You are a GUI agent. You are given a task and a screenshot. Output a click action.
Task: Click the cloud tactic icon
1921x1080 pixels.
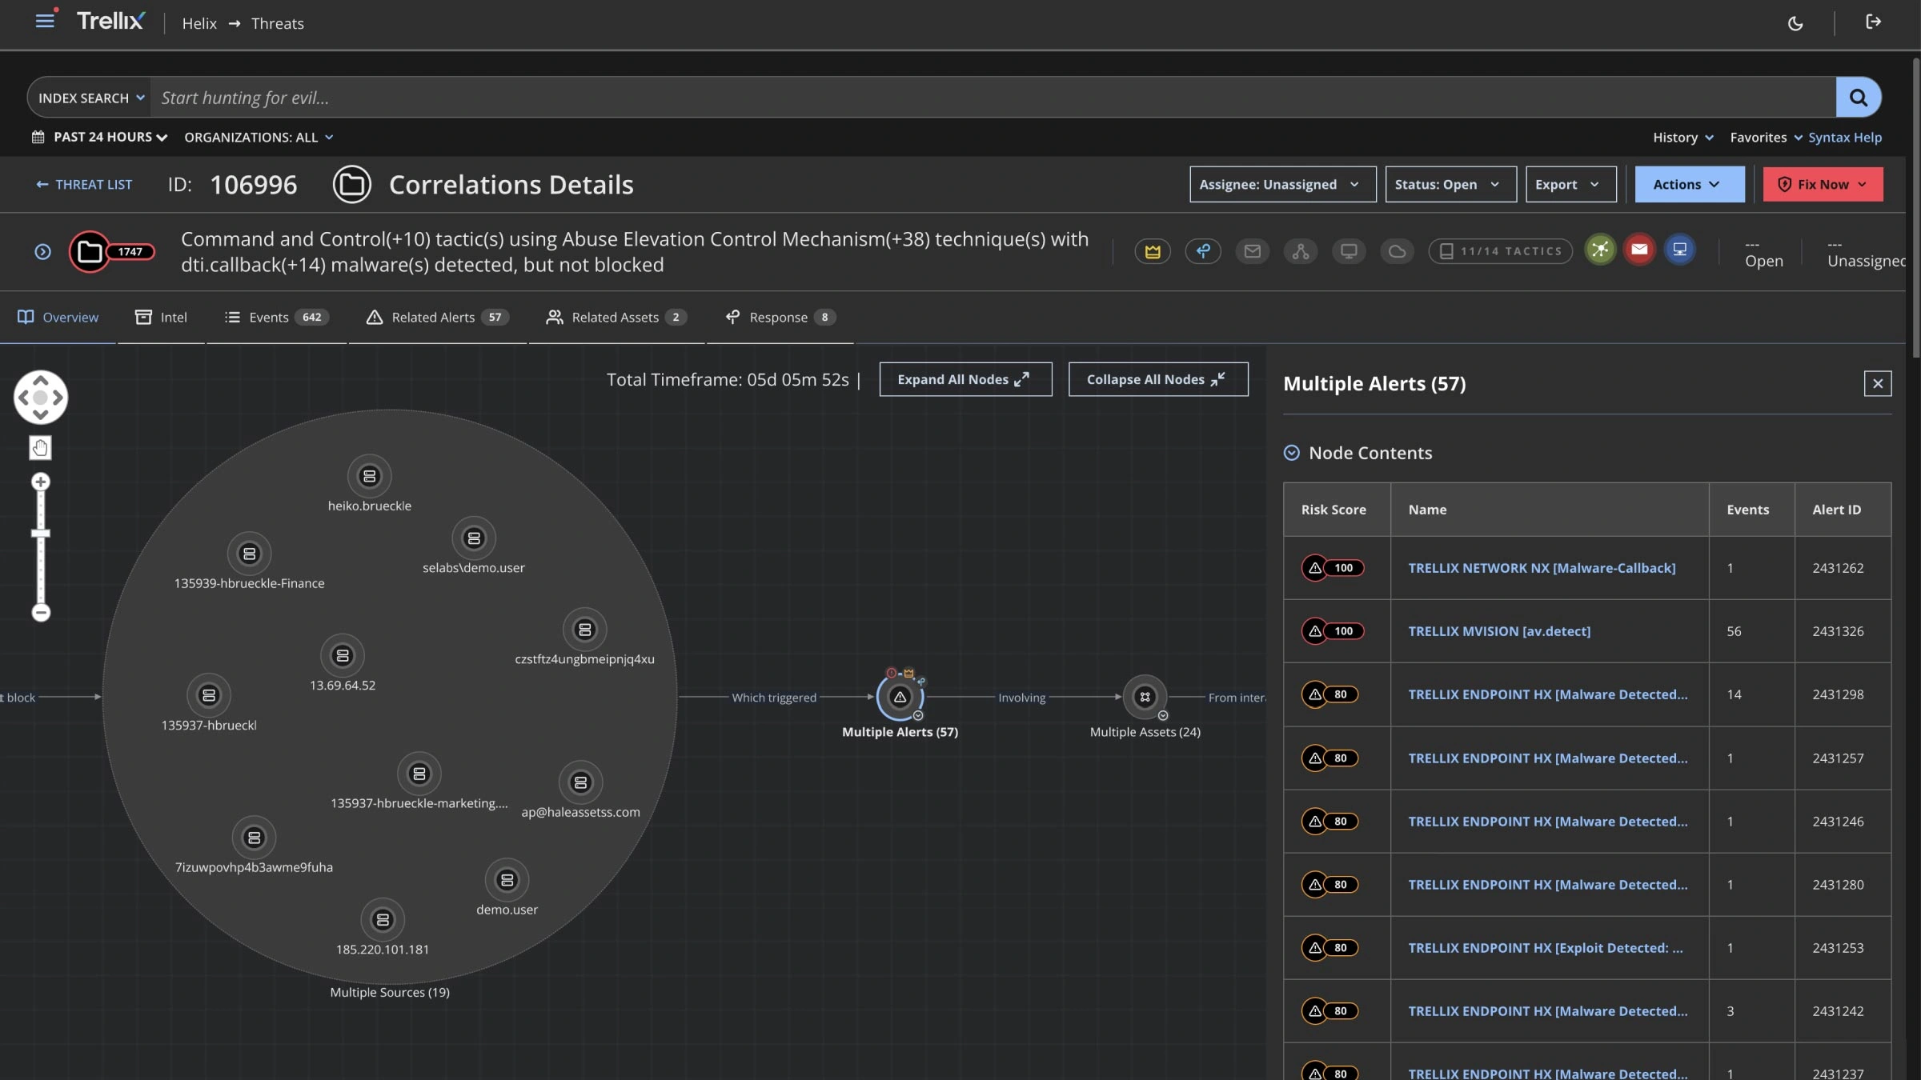point(1397,251)
